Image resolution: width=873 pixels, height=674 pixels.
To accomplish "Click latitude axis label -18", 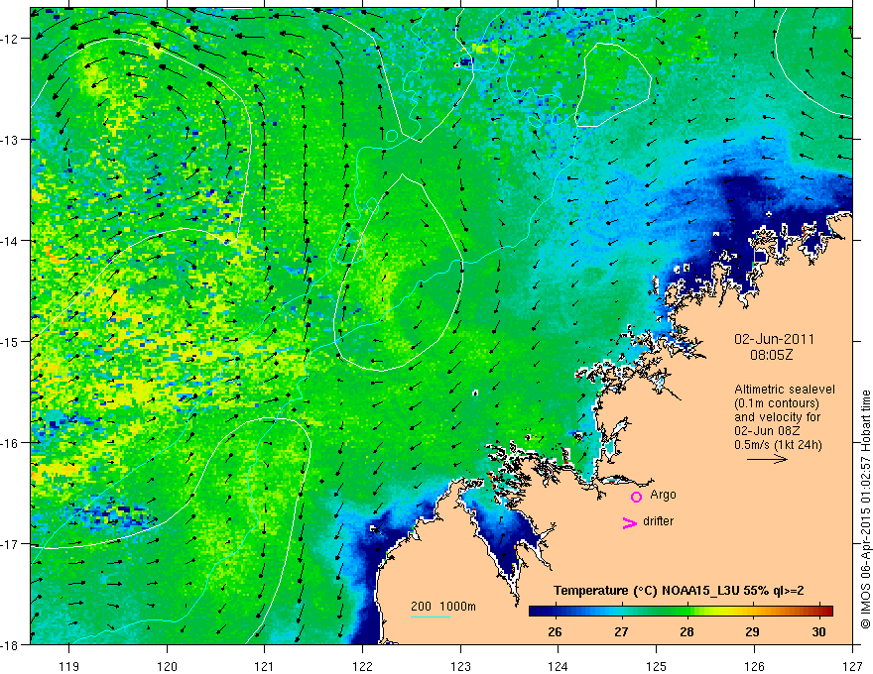I will [11, 644].
